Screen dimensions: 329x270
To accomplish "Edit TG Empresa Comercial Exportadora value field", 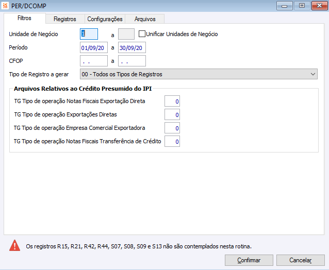I will tap(172, 128).
